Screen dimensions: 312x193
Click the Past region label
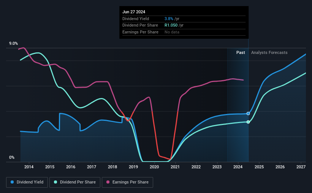point(241,52)
